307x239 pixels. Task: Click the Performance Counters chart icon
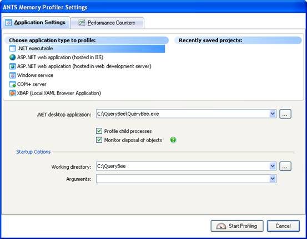coord(82,23)
